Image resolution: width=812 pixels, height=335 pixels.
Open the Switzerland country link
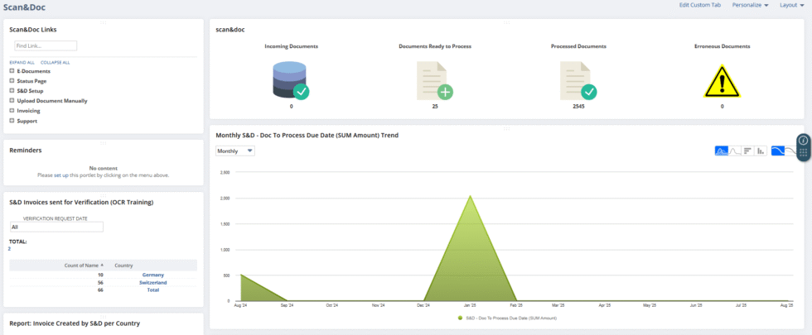(x=152, y=283)
